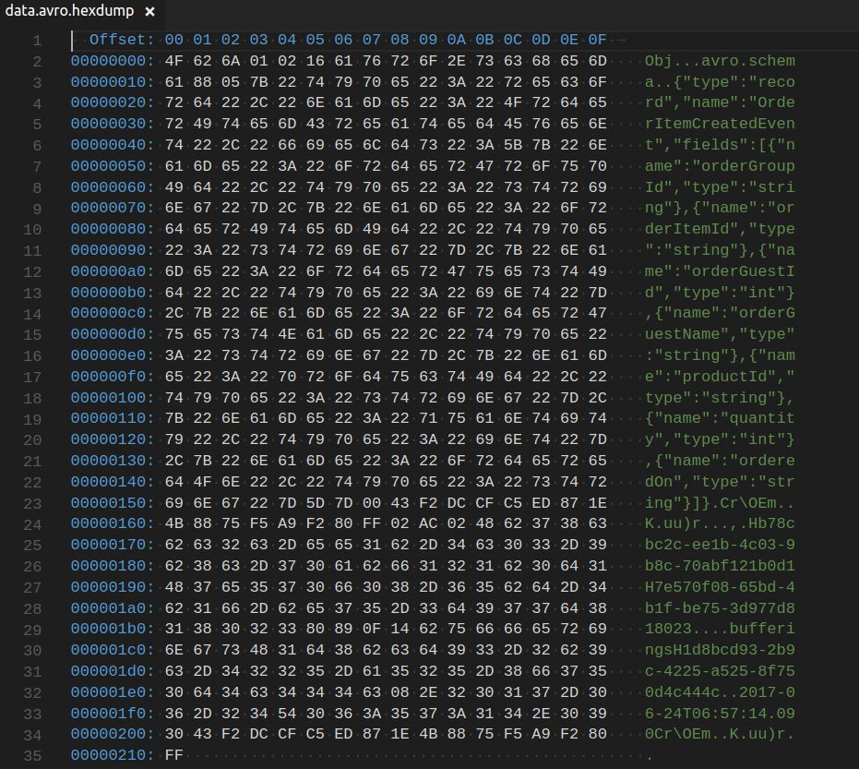Click decoded text e":"productId","
859x769 pixels.
click(720, 377)
